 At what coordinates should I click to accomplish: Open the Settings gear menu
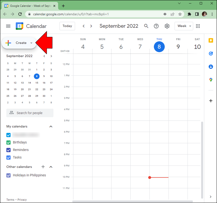pos(167,26)
